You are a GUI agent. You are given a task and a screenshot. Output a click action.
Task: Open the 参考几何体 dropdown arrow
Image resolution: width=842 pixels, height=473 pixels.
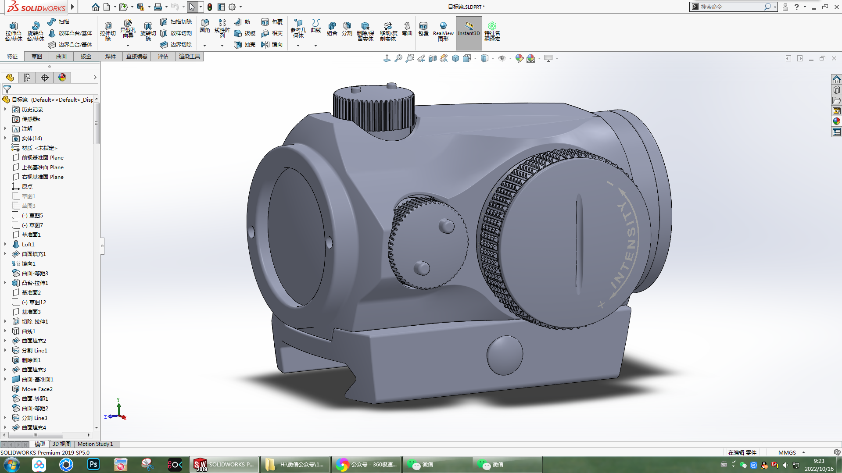[298, 46]
